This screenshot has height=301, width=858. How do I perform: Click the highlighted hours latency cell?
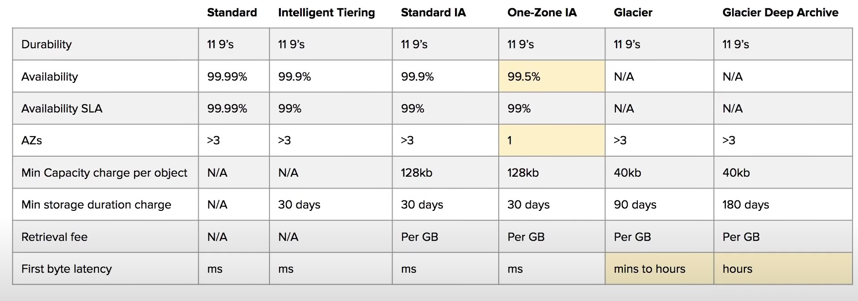782,269
